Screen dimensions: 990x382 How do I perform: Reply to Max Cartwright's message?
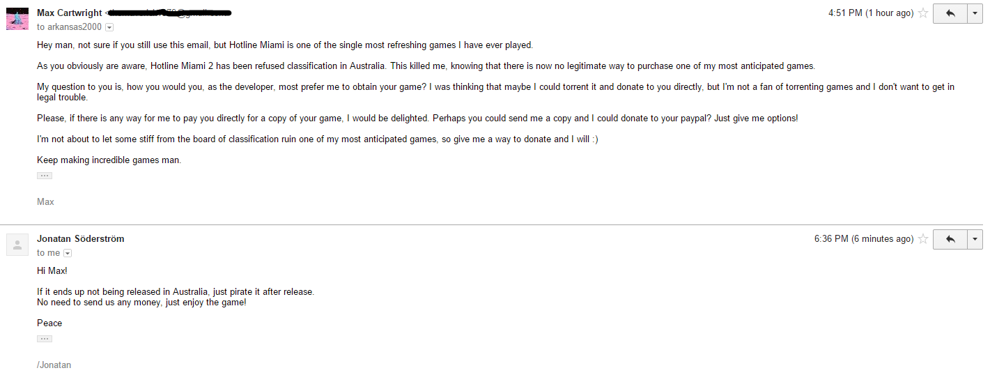pos(950,13)
